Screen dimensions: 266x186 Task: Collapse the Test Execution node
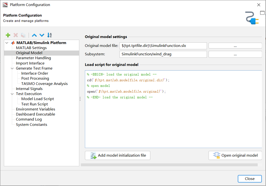coord(12,94)
